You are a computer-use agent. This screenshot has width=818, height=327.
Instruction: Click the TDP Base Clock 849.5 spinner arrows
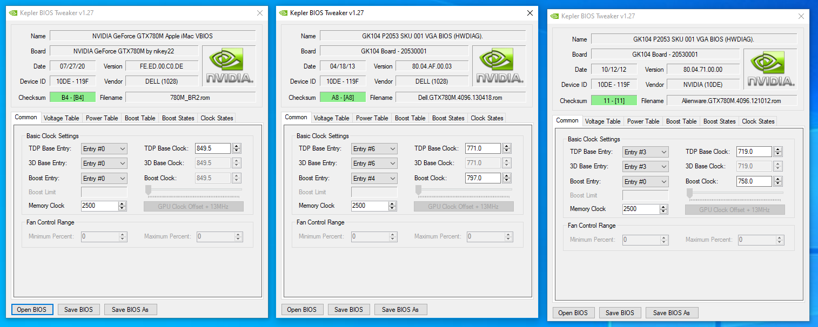pos(237,148)
